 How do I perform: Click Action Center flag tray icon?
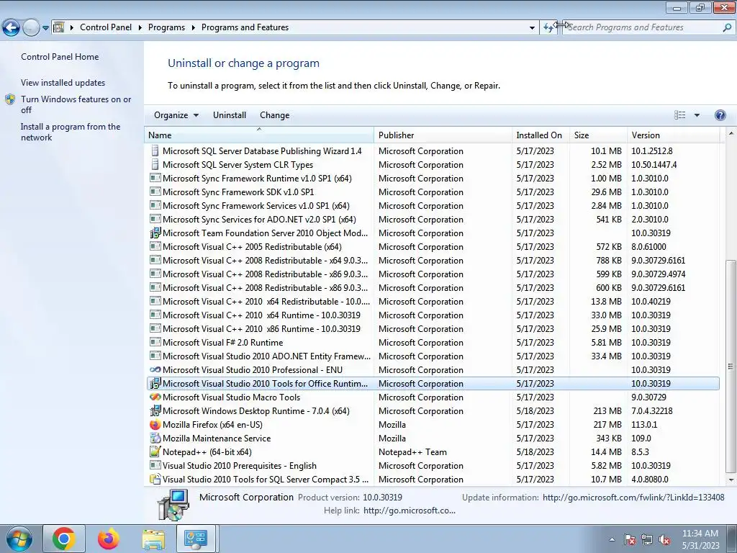[630, 539]
